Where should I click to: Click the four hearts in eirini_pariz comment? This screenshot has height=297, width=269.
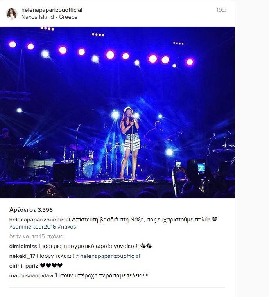pyautogui.click(x=51, y=266)
